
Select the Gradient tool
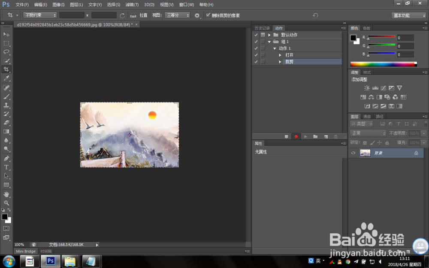pyautogui.click(x=6, y=131)
